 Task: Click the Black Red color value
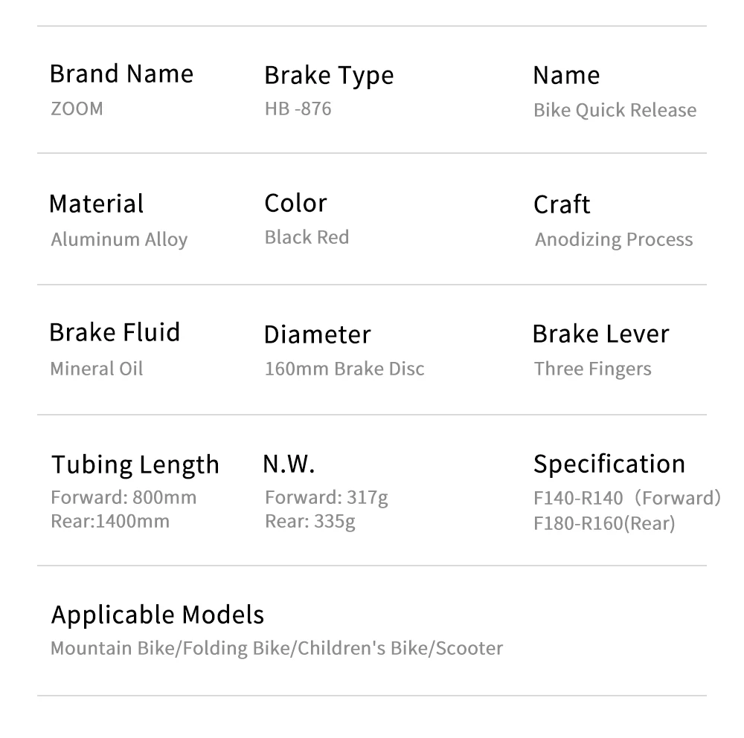point(307,237)
